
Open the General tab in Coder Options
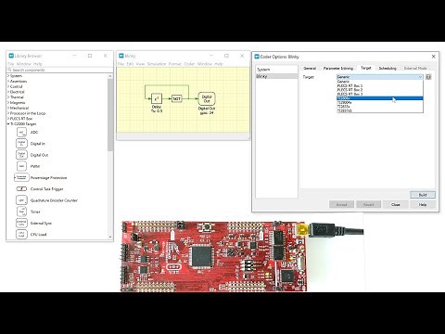tap(310, 68)
